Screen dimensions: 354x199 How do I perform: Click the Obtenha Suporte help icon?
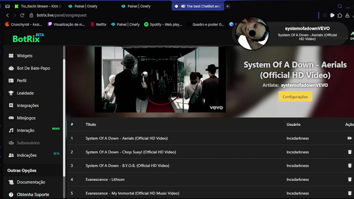tap(11, 195)
